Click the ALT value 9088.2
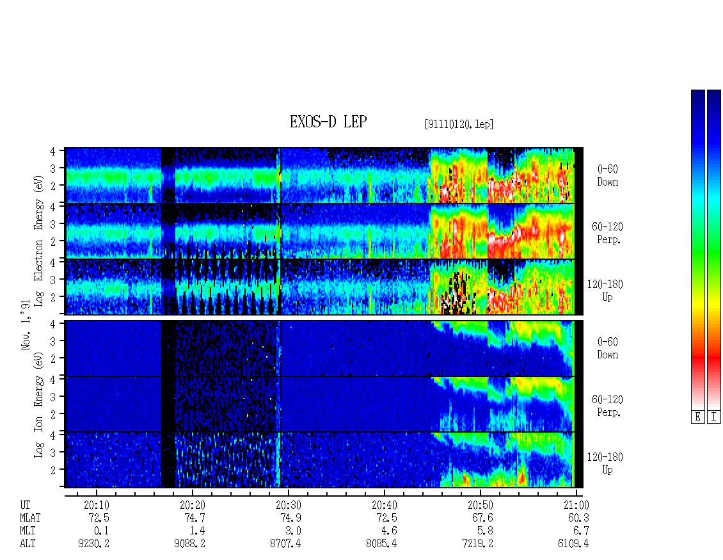 point(189,544)
